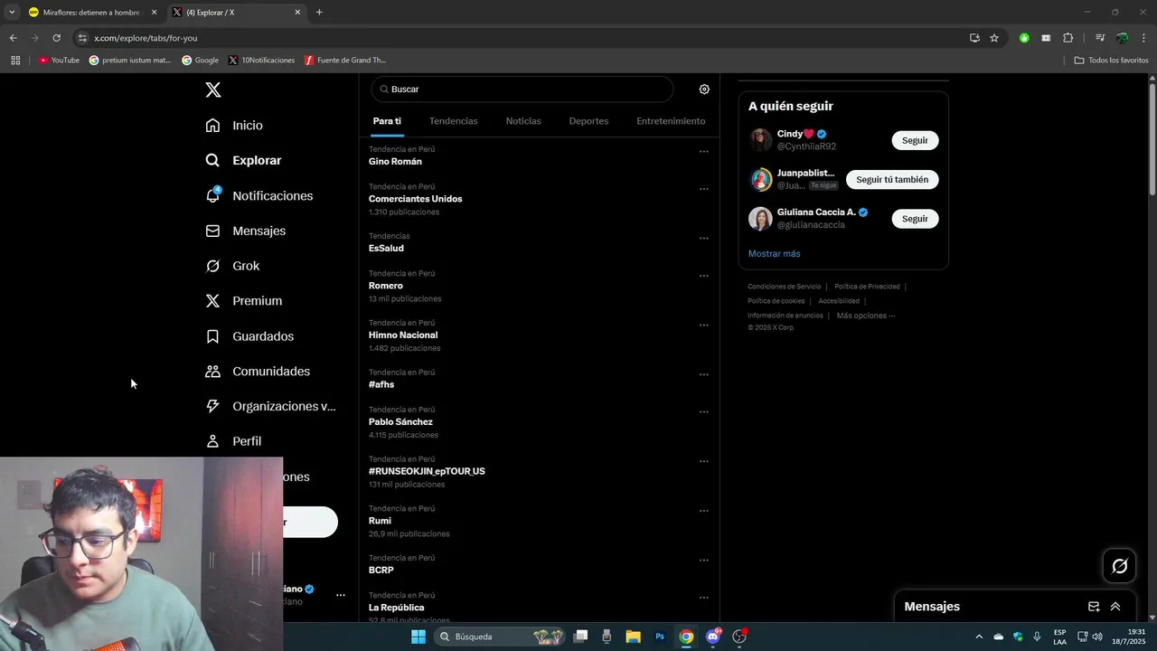Switch to Tendencias tab
Image resolution: width=1157 pixels, height=651 pixels.
454,121
